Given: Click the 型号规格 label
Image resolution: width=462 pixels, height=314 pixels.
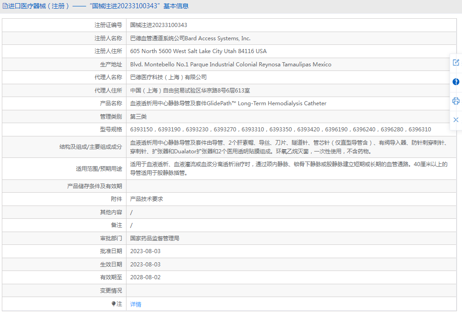Looking at the screenshot, I should click(111, 130).
